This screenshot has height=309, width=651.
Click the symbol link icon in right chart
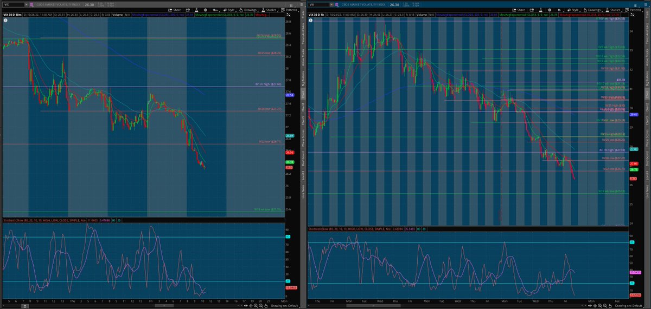[337, 5]
